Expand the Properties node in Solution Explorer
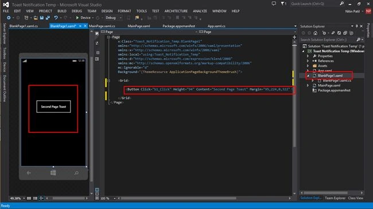This screenshot has height=209, width=373. [308, 56]
